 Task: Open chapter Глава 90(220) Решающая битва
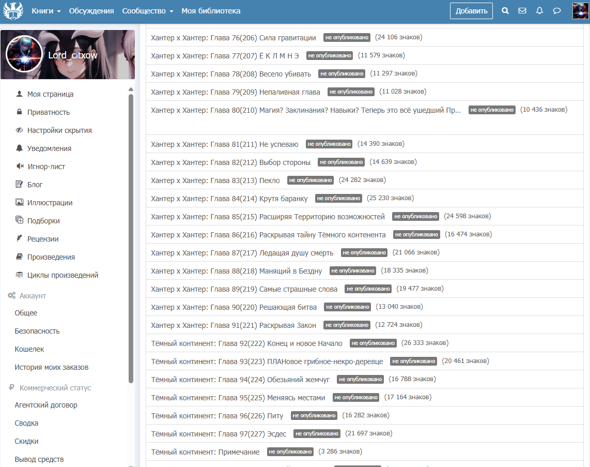[x=234, y=307]
